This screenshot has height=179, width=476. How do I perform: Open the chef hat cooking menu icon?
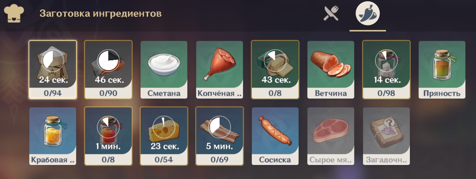coord(14,14)
